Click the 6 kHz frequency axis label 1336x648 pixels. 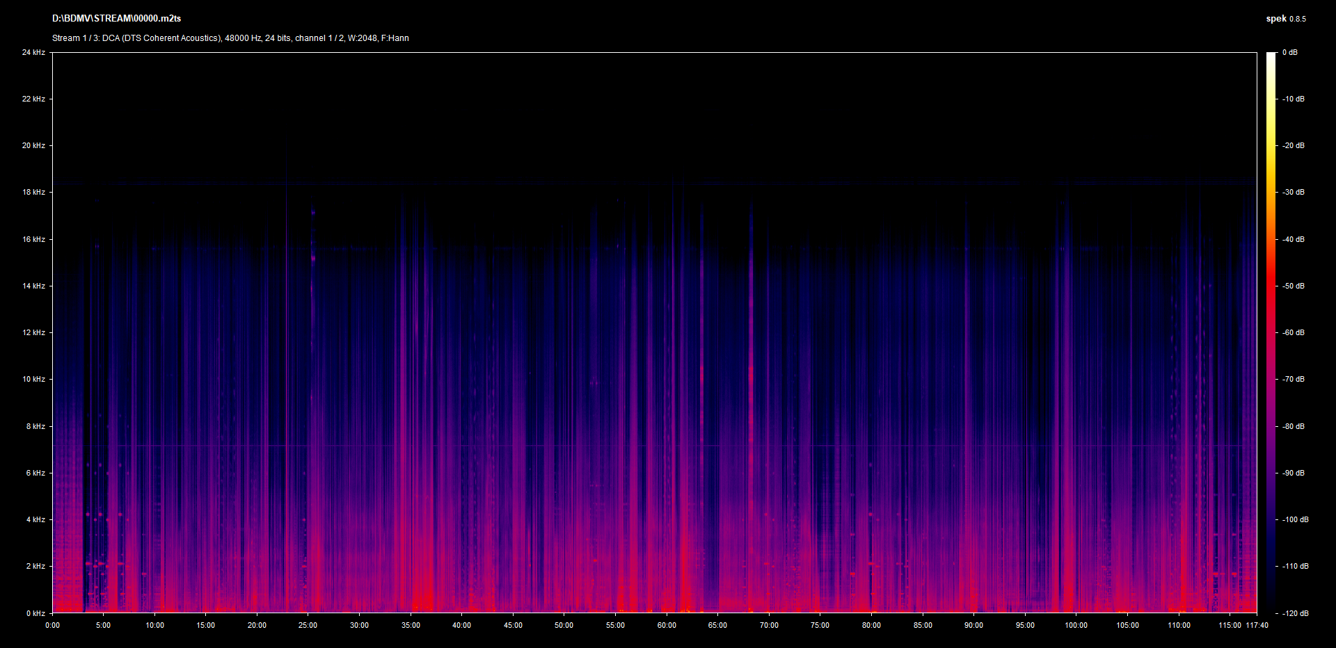pos(35,473)
